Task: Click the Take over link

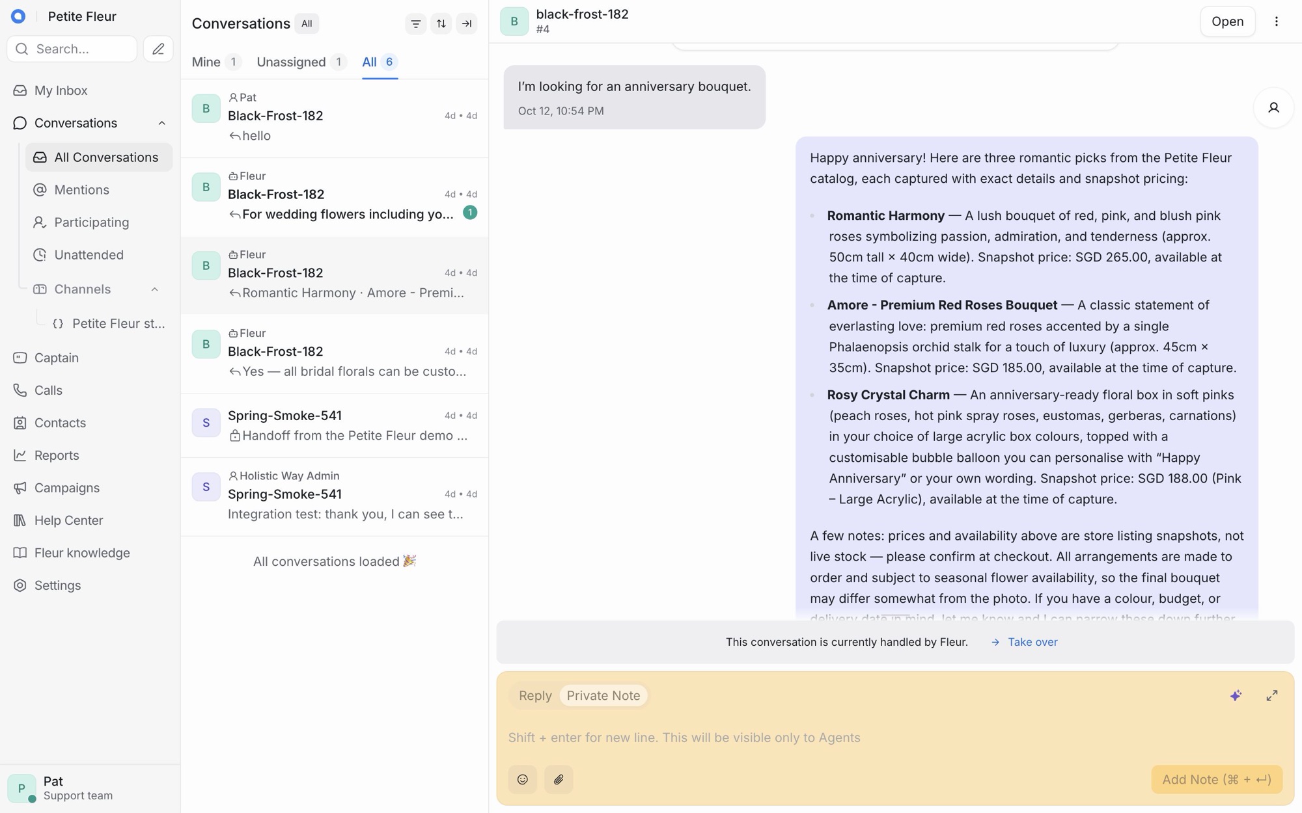Action: point(1024,642)
